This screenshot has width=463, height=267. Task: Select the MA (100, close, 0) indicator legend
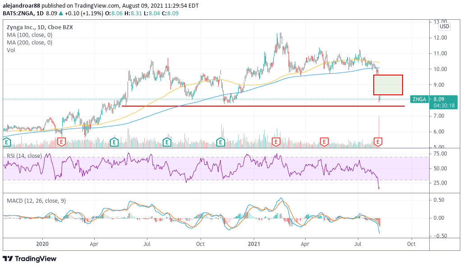coord(29,35)
